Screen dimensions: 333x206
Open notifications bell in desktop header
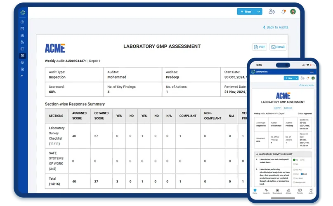tap(283, 12)
